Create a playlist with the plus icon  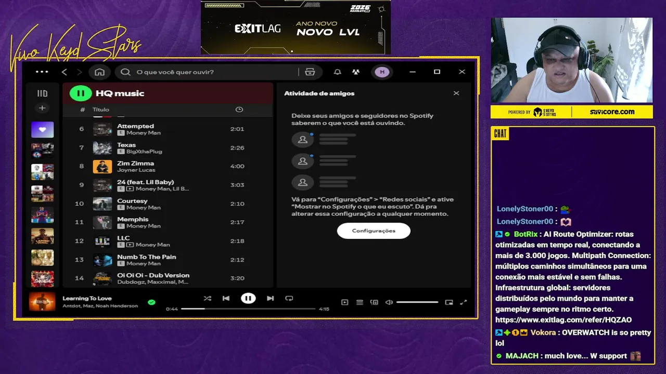42,108
